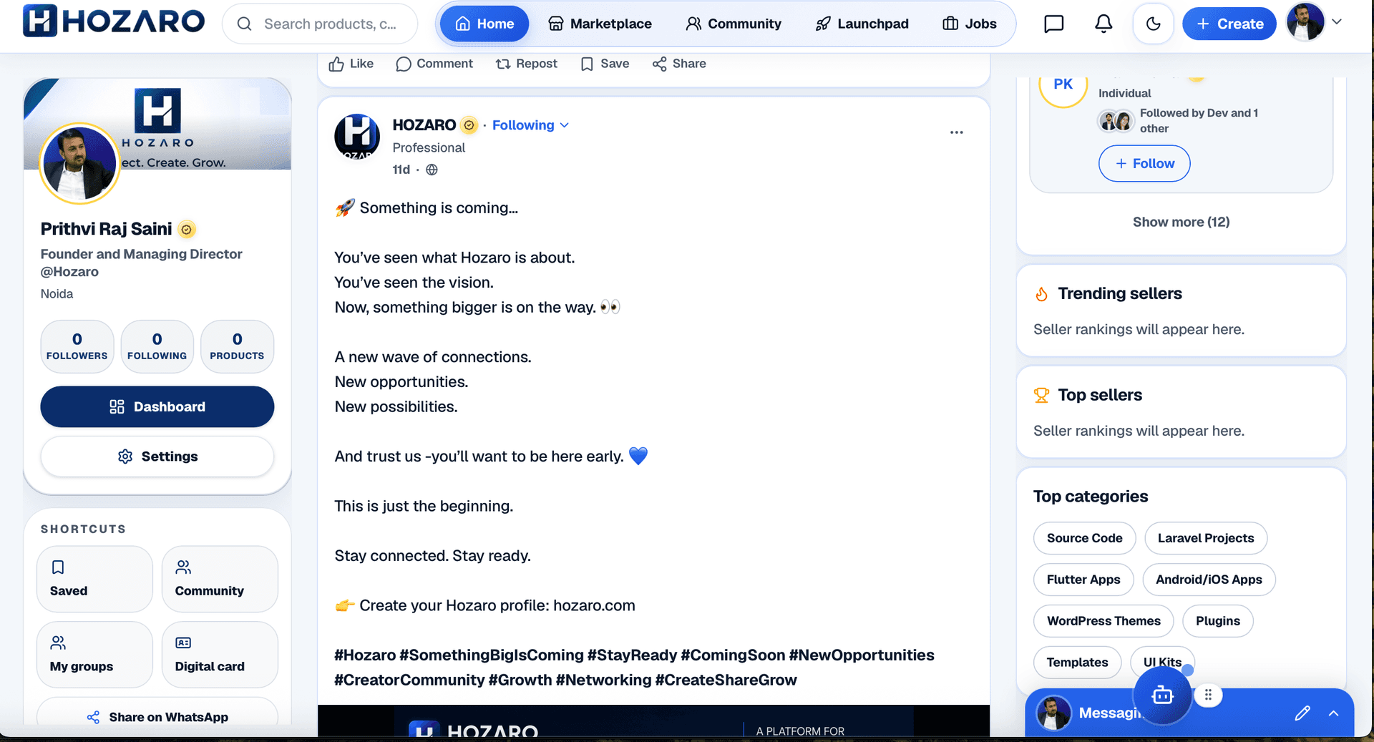The height and width of the screenshot is (742, 1374).
Task: Click the Top sellers trophy icon
Action: pos(1041,395)
